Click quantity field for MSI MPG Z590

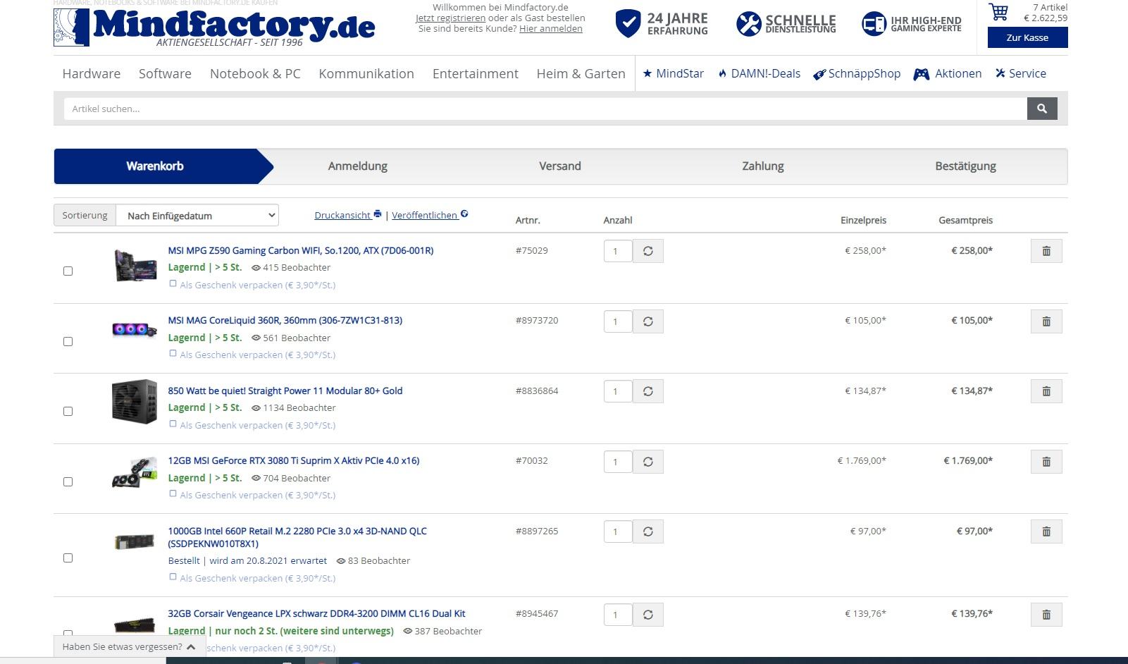(x=618, y=251)
